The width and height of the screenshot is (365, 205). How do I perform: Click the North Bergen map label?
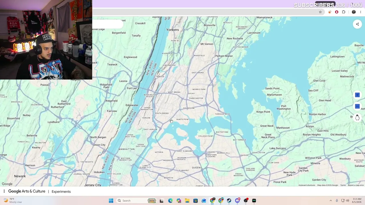click(98, 138)
